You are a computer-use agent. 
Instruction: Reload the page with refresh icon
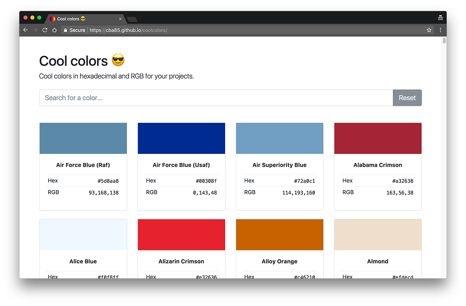45,30
